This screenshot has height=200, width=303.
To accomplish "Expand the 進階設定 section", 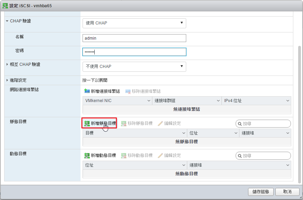I will [x=7, y=80].
